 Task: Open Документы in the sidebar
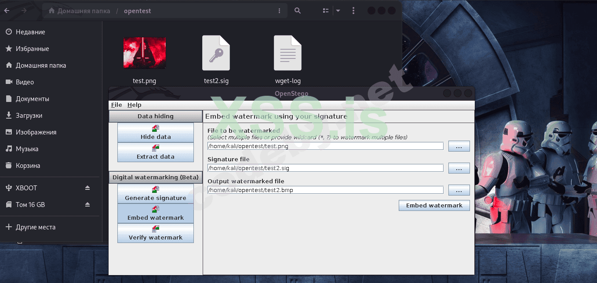tap(51, 99)
